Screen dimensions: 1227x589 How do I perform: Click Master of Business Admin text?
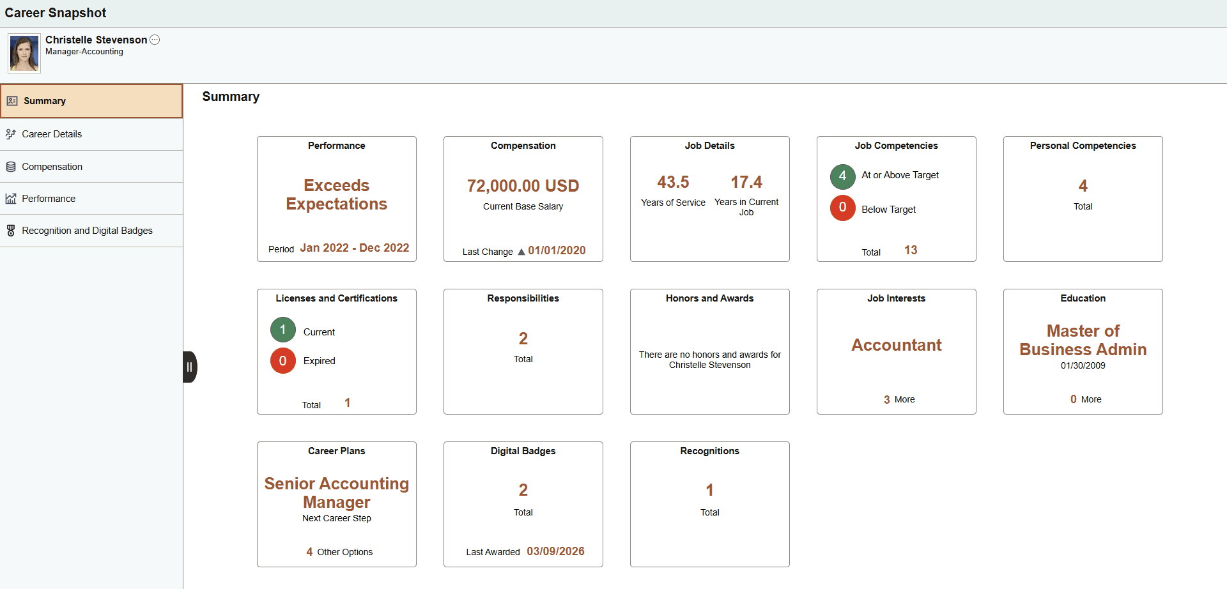1083,340
